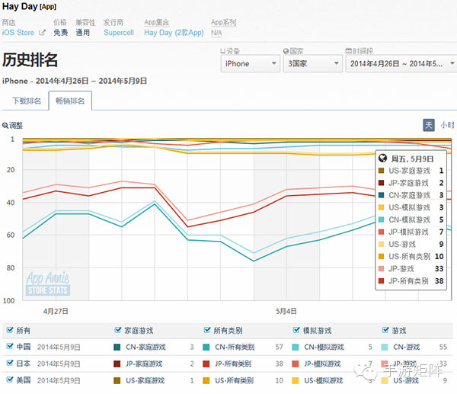Click the US-模拟游戏 color swatch in table
The width and height of the screenshot is (457, 394).
coord(296,380)
